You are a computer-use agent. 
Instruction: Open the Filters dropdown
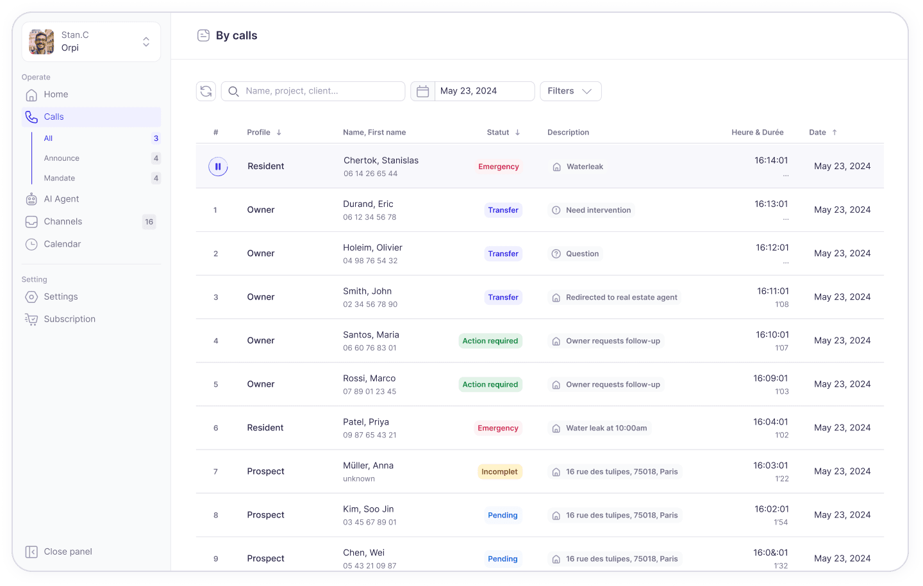[570, 91]
